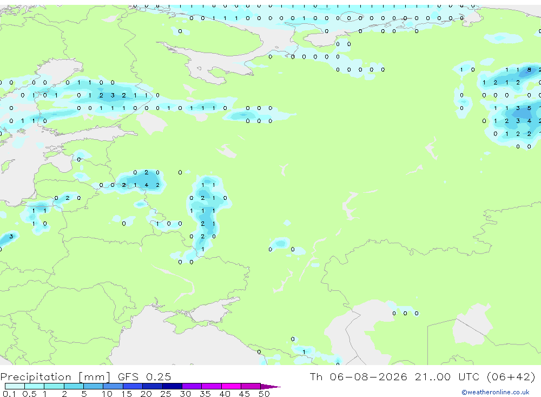Select the 10–15 mm blue legend swatch

click(x=113, y=386)
